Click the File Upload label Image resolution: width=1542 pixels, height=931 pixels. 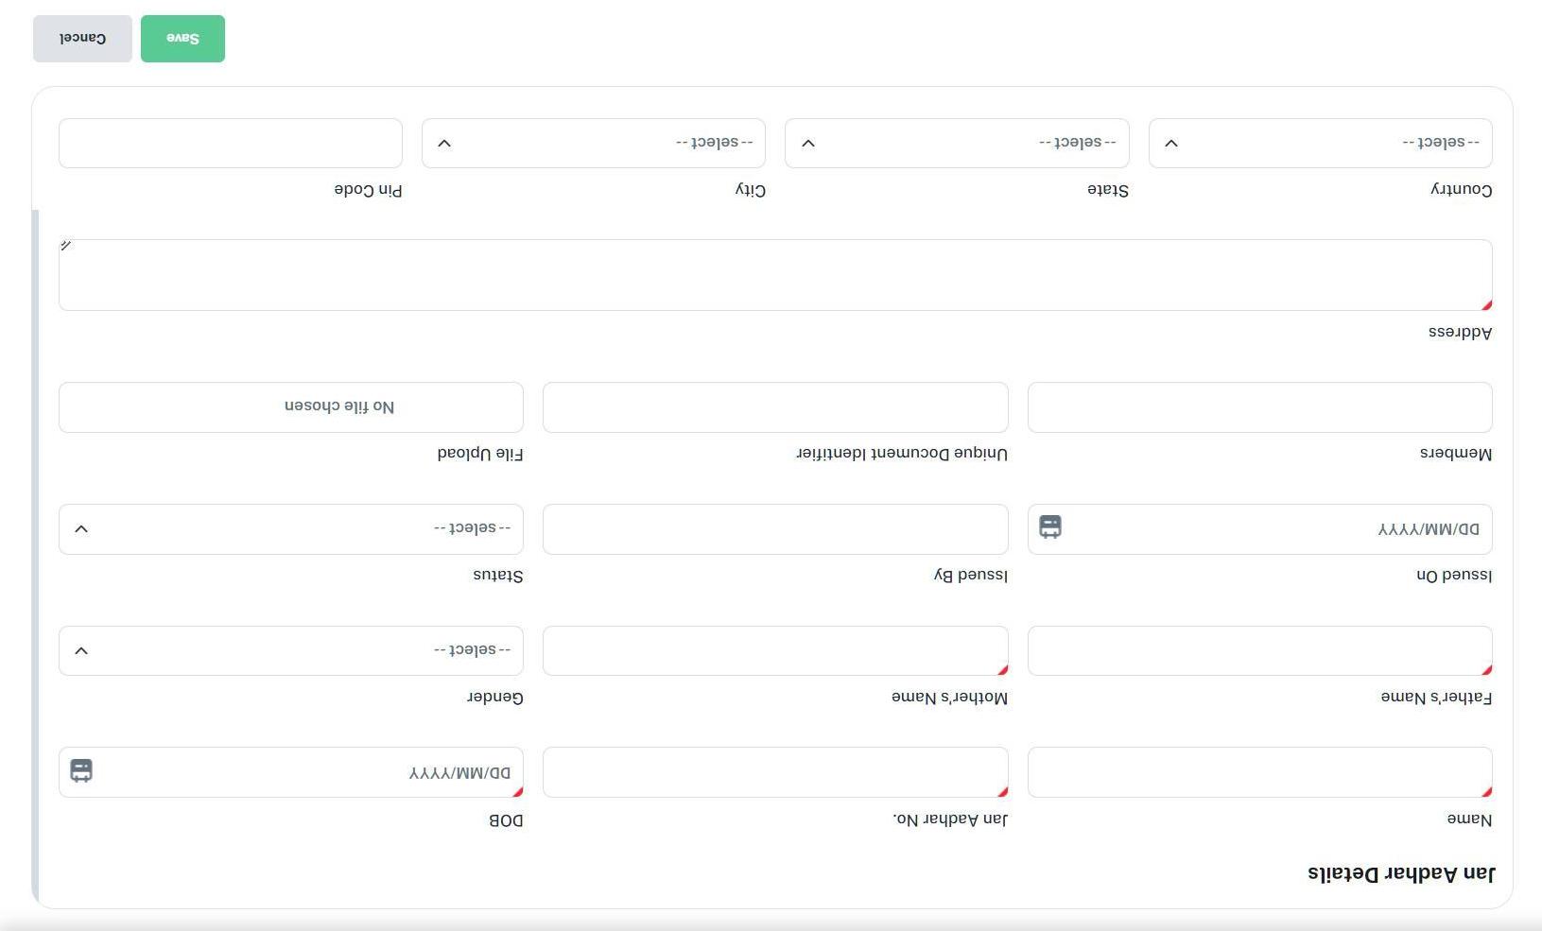coord(480,454)
